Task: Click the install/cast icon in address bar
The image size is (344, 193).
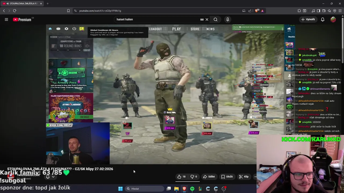Action: (244, 11)
